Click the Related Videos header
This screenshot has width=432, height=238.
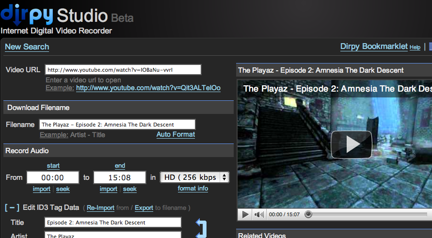click(262, 235)
